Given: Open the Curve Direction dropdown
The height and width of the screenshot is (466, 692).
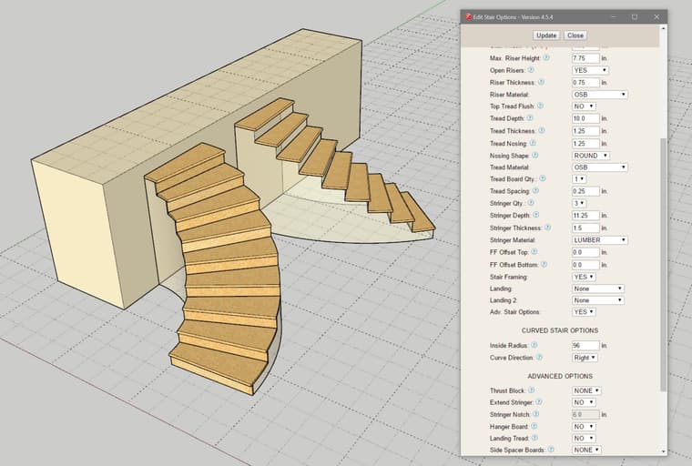Looking at the screenshot, I should click(585, 358).
